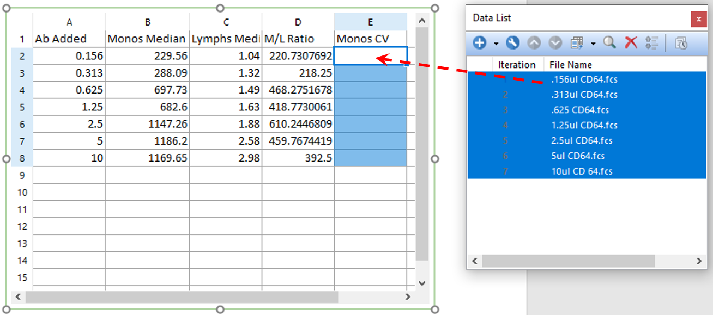Select the 10ul CD 64.fcs file
This screenshot has width=713, height=315.
(x=587, y=171)
